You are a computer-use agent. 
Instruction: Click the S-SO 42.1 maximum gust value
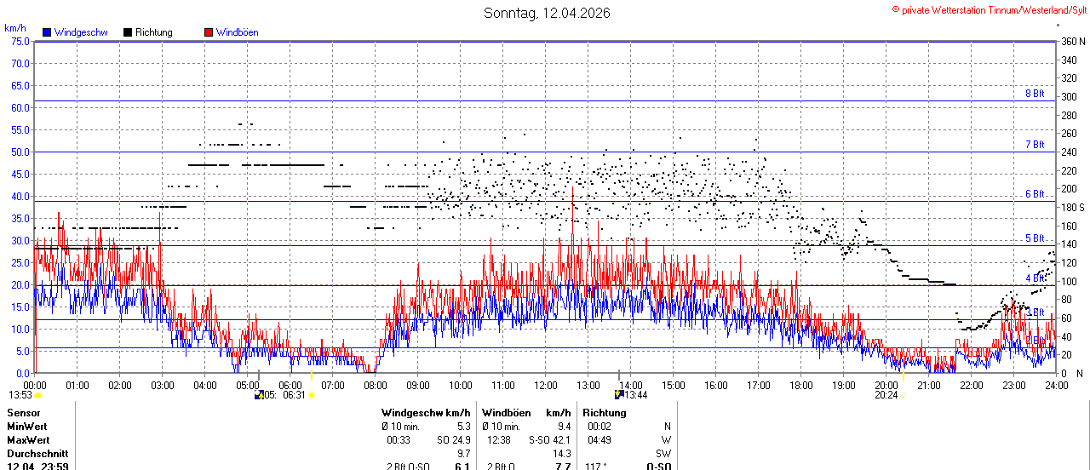(x=549, y=440)
